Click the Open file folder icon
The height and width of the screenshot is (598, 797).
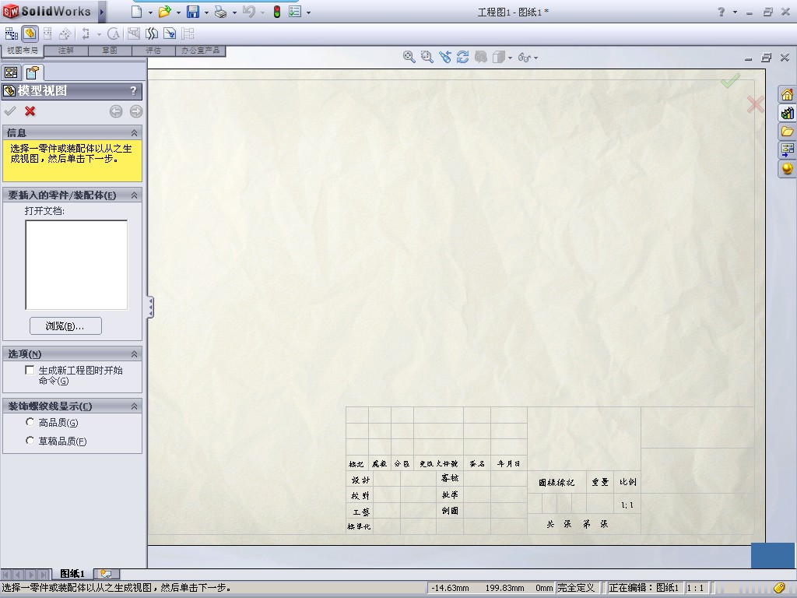164,12
